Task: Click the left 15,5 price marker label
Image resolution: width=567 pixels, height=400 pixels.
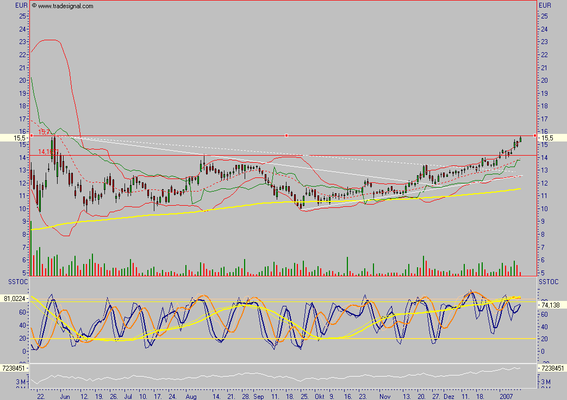Action: (14, 138)
